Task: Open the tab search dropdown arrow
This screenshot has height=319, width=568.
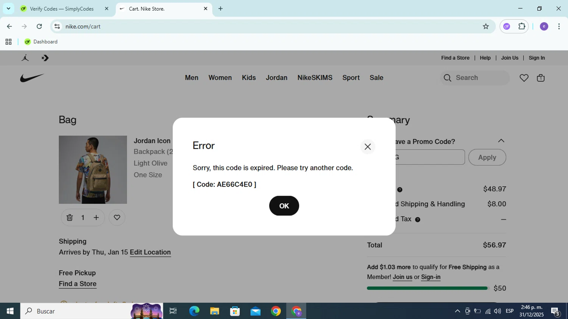Action: 8,9
